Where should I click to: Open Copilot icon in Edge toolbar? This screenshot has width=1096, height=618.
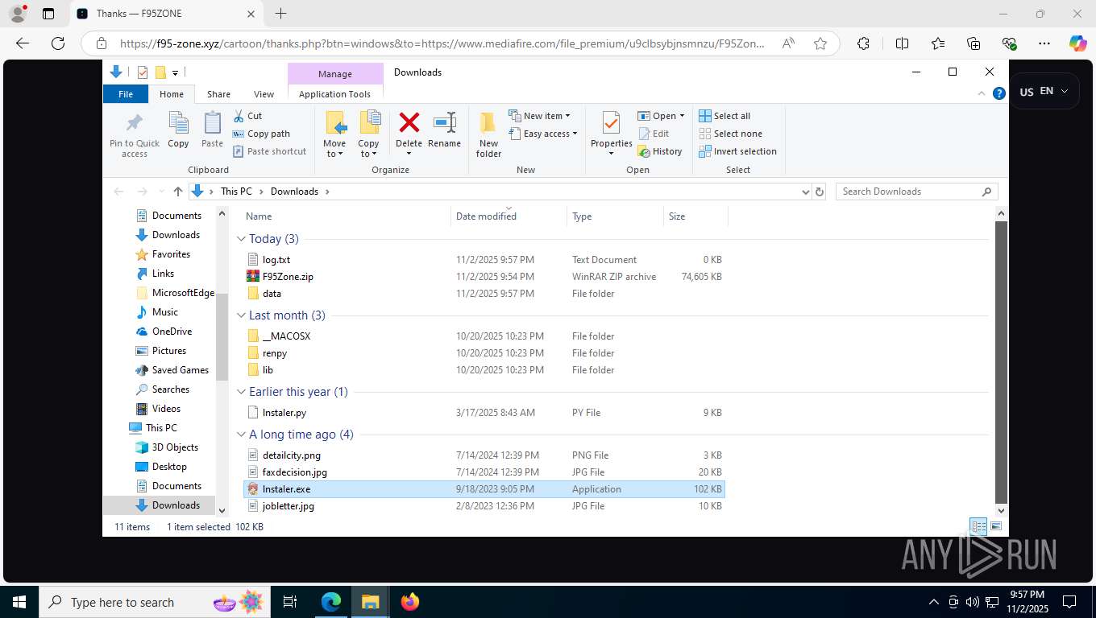(x=1077, y=43)
